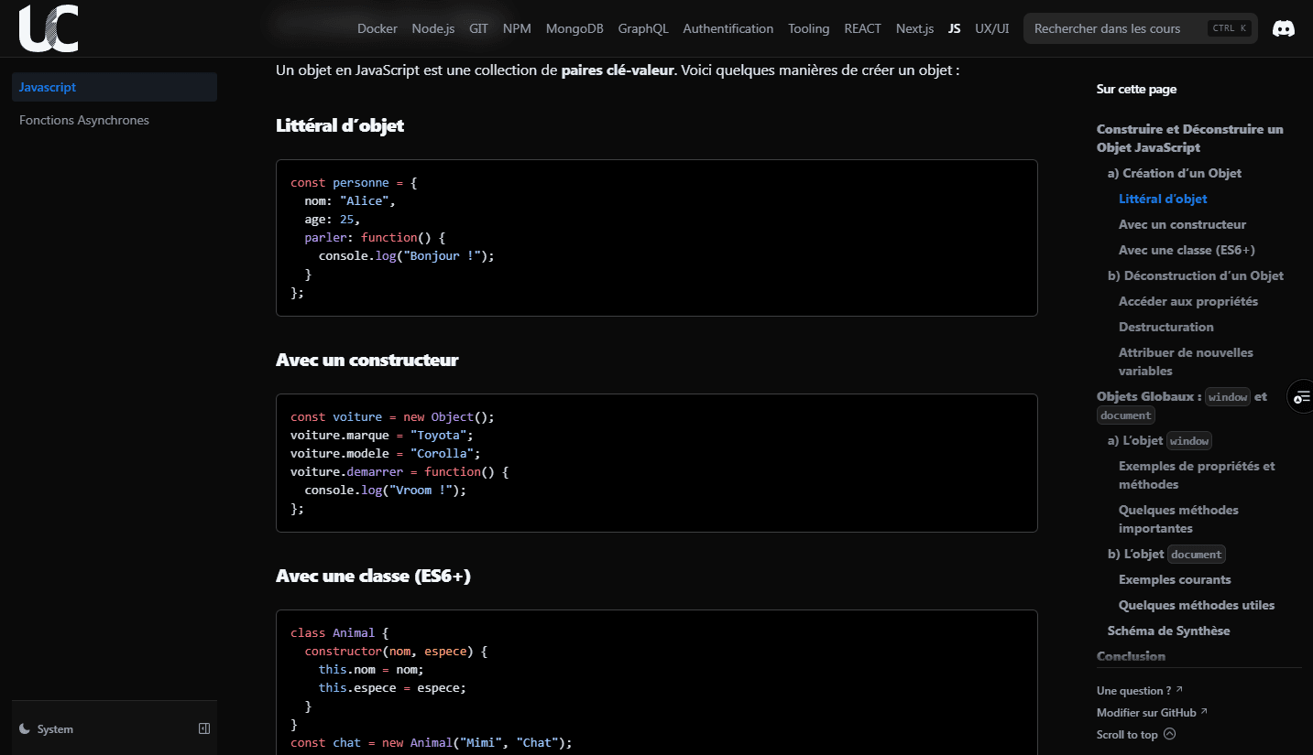
Task: Jump to 'a) Création d'un Objet'
Action: [1175, 173]
